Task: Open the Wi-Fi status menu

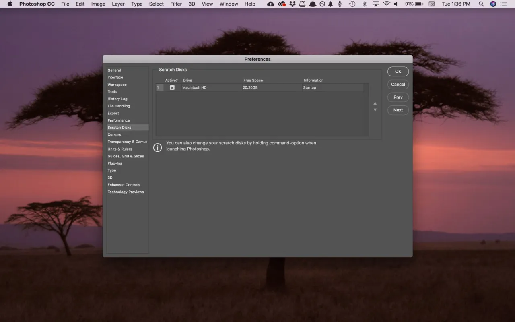Action: (386, 4)
